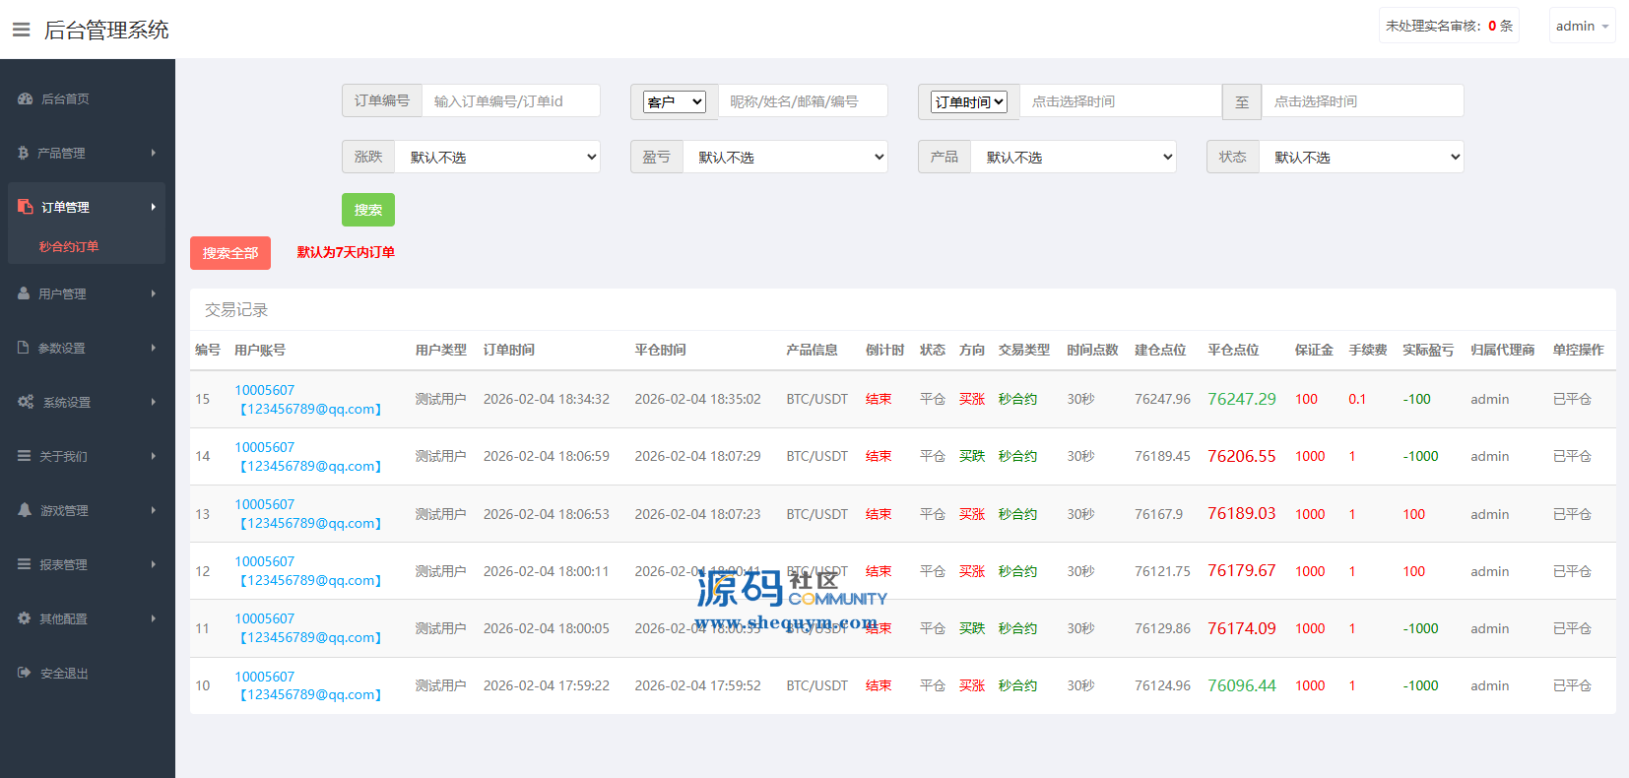Click the file icon for 参数设置

click(x=24, y=348)
